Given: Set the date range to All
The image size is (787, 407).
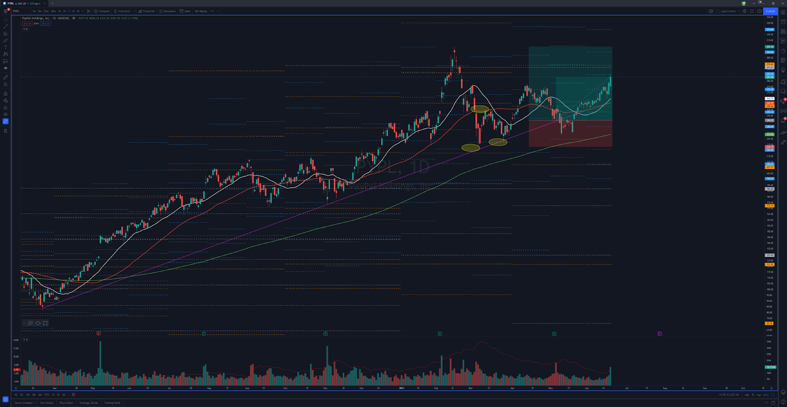Looking at the screenshot, I should [x=64, y=395].
